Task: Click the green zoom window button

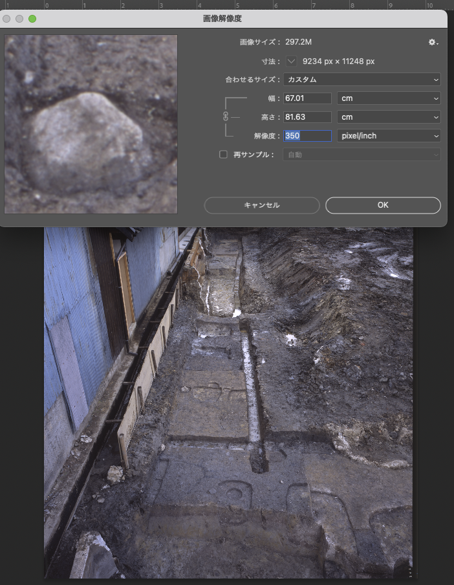Action: [32, 19]
